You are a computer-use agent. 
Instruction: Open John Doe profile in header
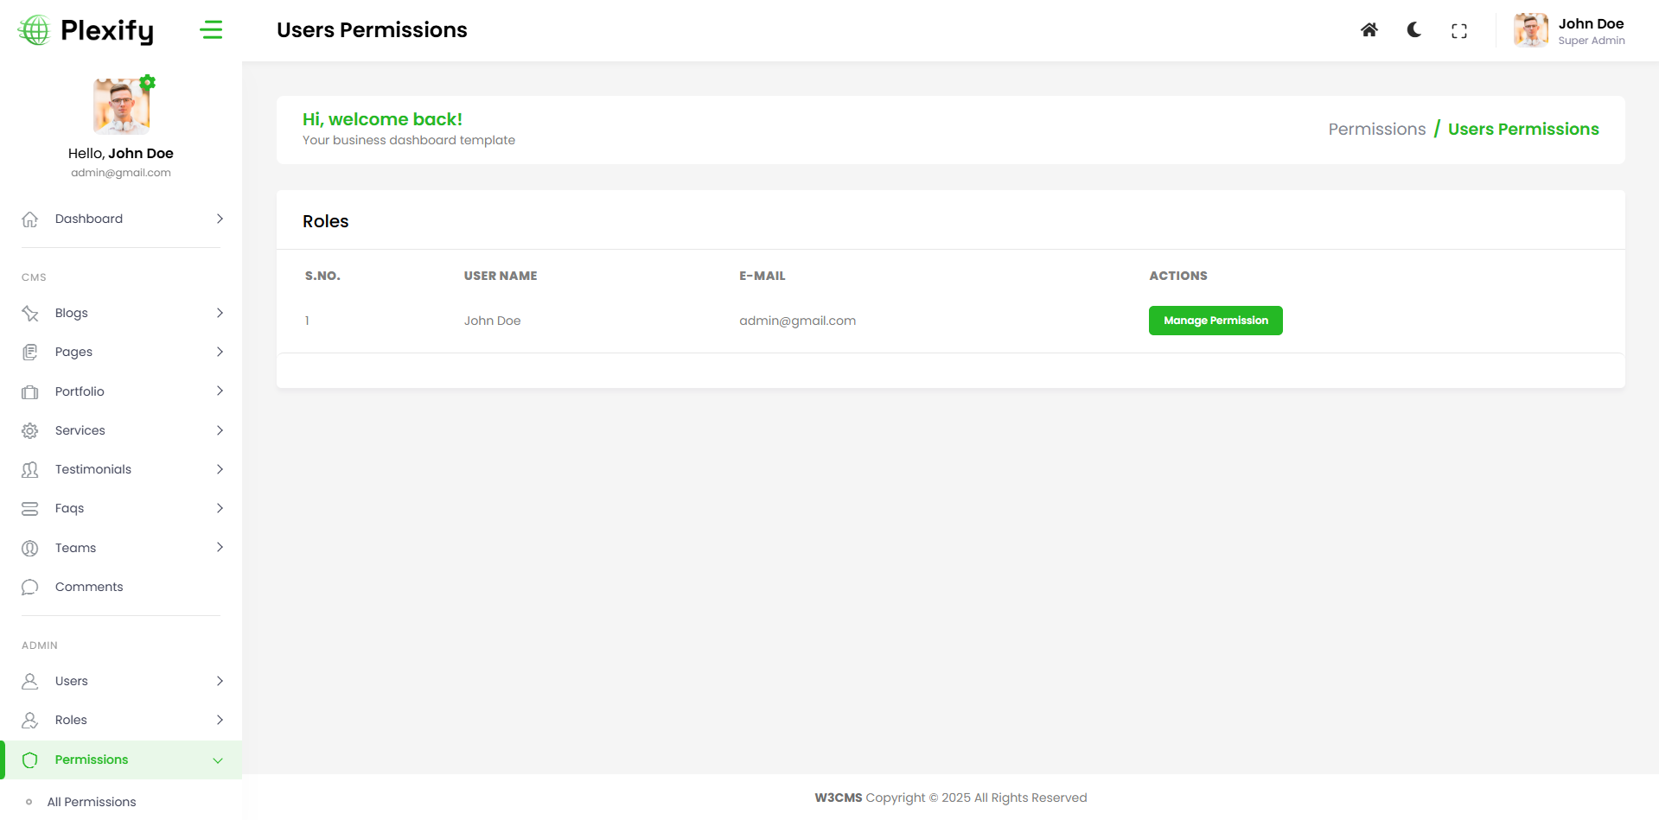(1569, 30)
